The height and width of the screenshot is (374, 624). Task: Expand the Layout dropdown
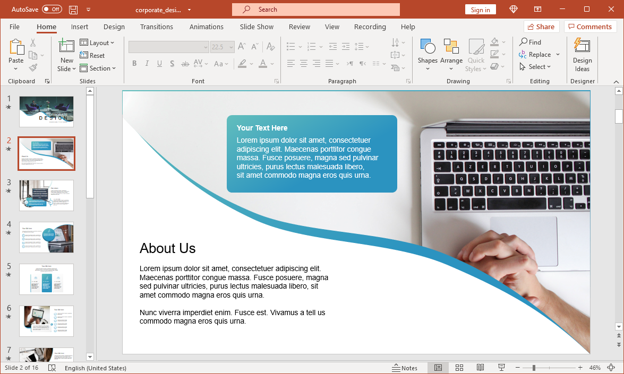click(97, 43)
